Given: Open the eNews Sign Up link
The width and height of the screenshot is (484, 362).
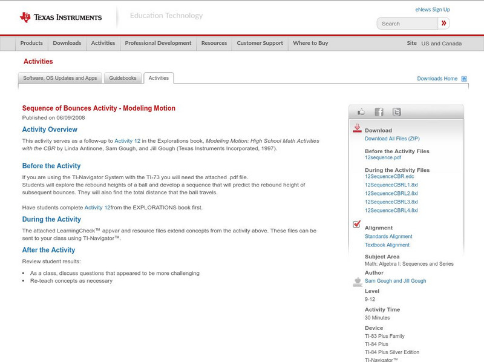Looking at the screenshot, I should click(x=433, y=10).
